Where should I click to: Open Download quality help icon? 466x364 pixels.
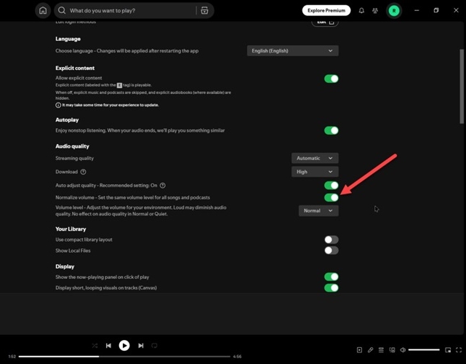click(x=83, y=172)
